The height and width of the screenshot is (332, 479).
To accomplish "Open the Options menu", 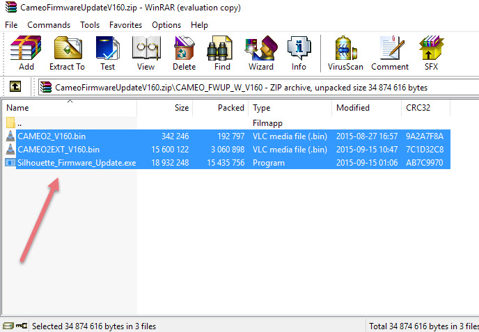I will pyautogui.click(x=166, y=25).
